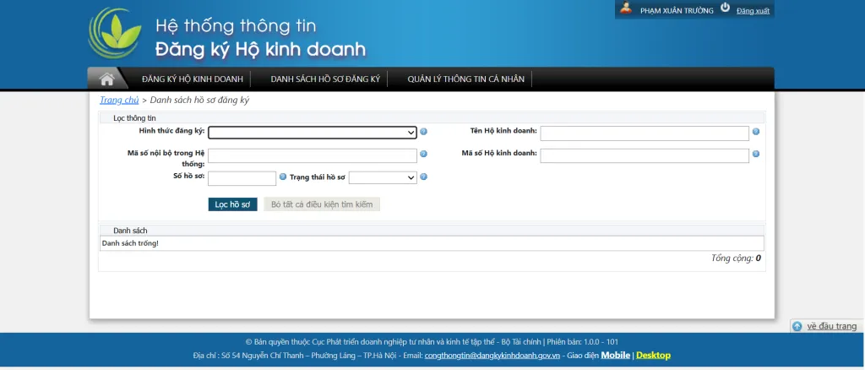Focus the Tên Hộ kinh doanh input
865x370 pixels.
[x=645, y=133]
